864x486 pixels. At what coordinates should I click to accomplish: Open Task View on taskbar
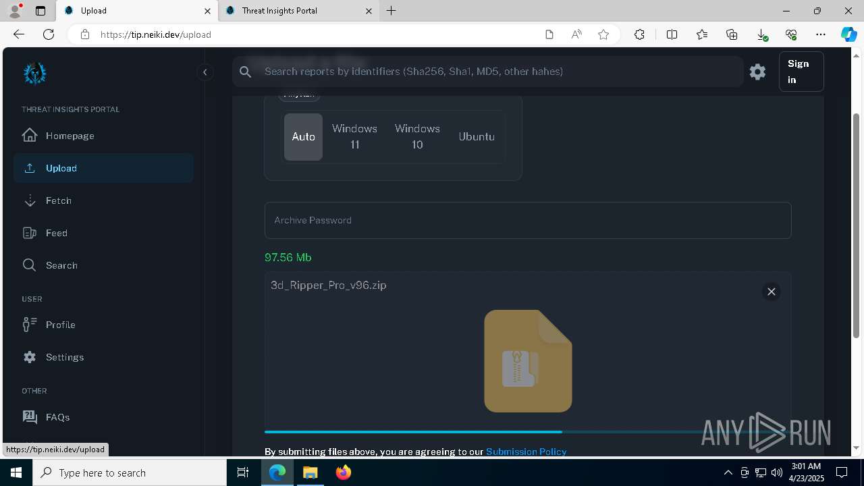point(243,473)
